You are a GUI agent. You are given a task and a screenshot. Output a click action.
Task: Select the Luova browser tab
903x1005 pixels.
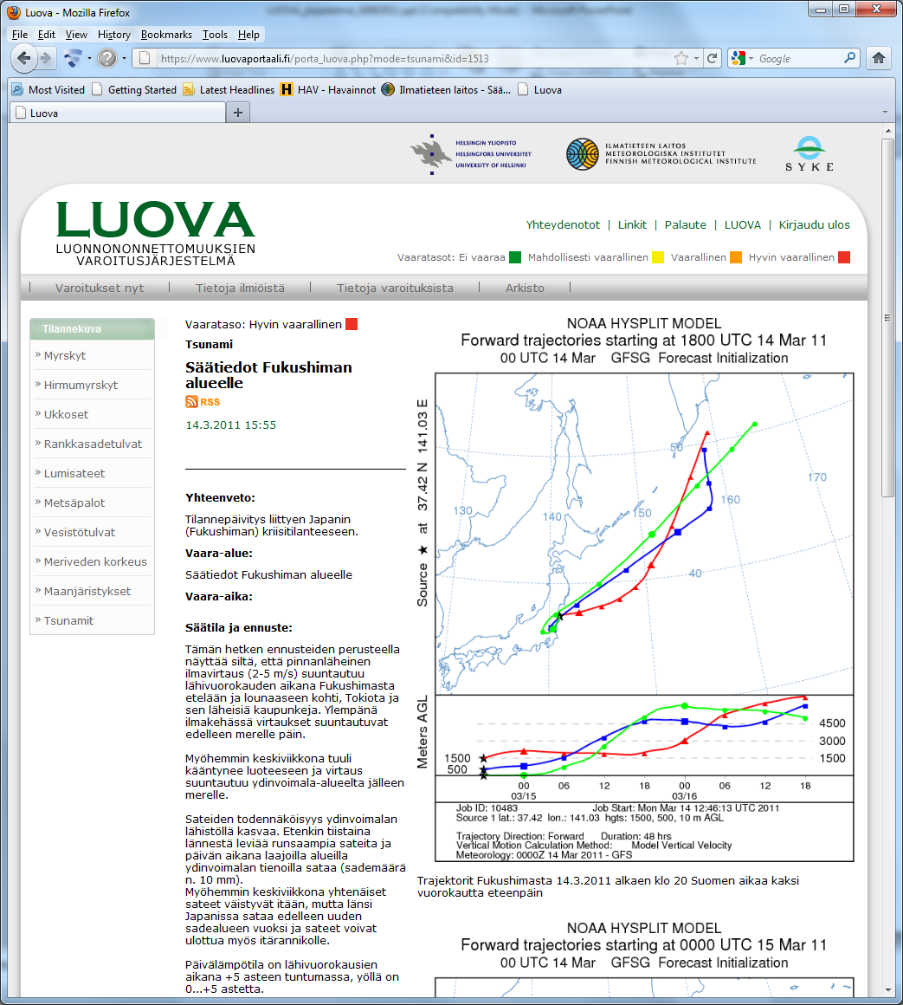coord(119,113)
